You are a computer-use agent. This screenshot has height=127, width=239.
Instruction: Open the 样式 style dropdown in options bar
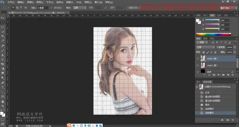click(x=80, y=7)
